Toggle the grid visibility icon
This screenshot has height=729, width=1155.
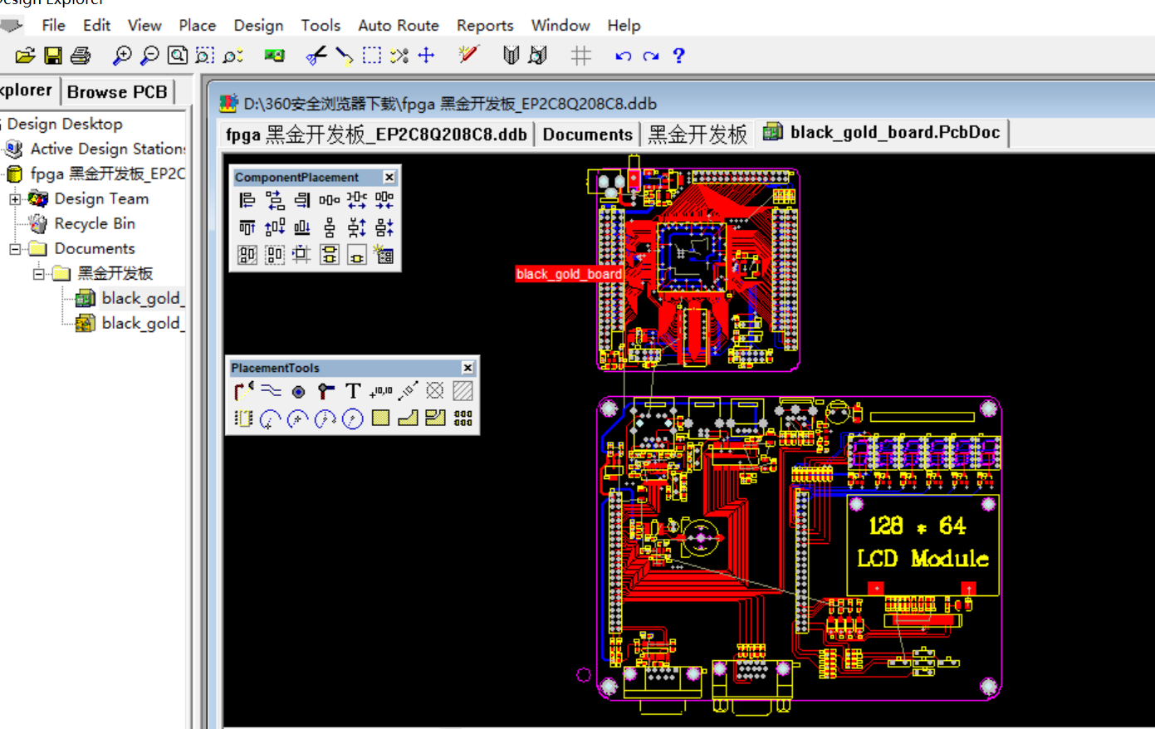(x=580, y=56)
